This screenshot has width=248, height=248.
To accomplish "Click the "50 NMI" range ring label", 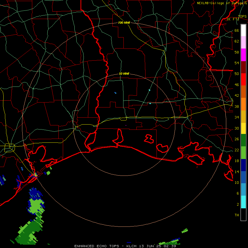I will coord(124,74).
